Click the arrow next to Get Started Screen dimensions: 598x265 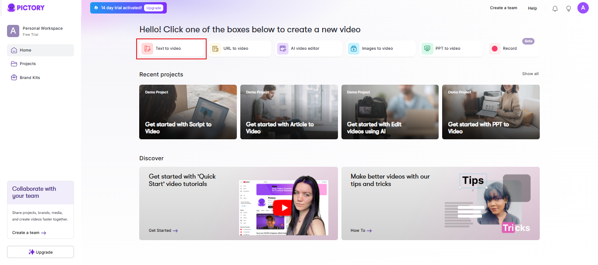[176, 231]
